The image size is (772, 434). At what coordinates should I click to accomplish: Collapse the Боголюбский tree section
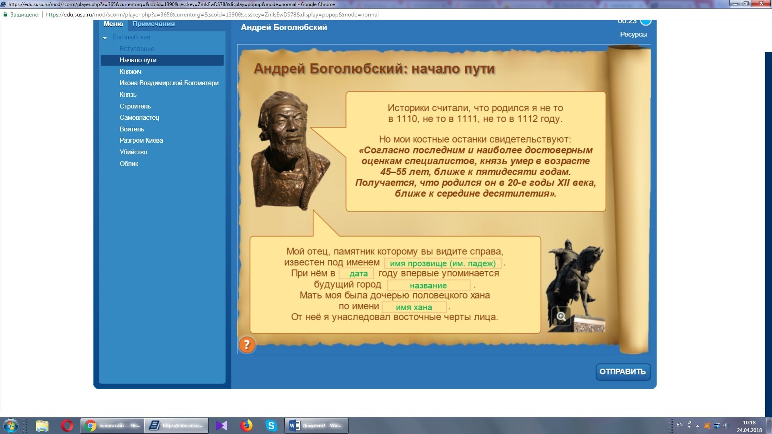coord(105,38)
